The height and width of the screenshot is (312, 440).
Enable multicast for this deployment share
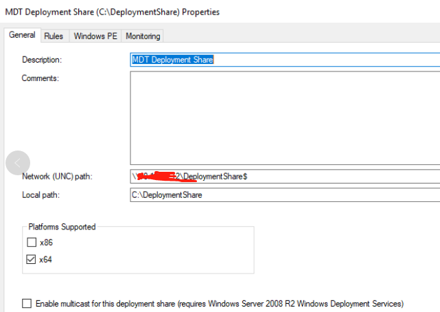point(27,304)
